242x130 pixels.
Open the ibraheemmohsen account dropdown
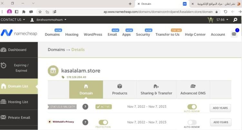coord(51,20)
